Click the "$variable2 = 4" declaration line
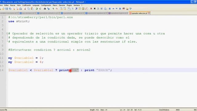Image resolution: width=197 pixels, height=111 pixels. 26,62
